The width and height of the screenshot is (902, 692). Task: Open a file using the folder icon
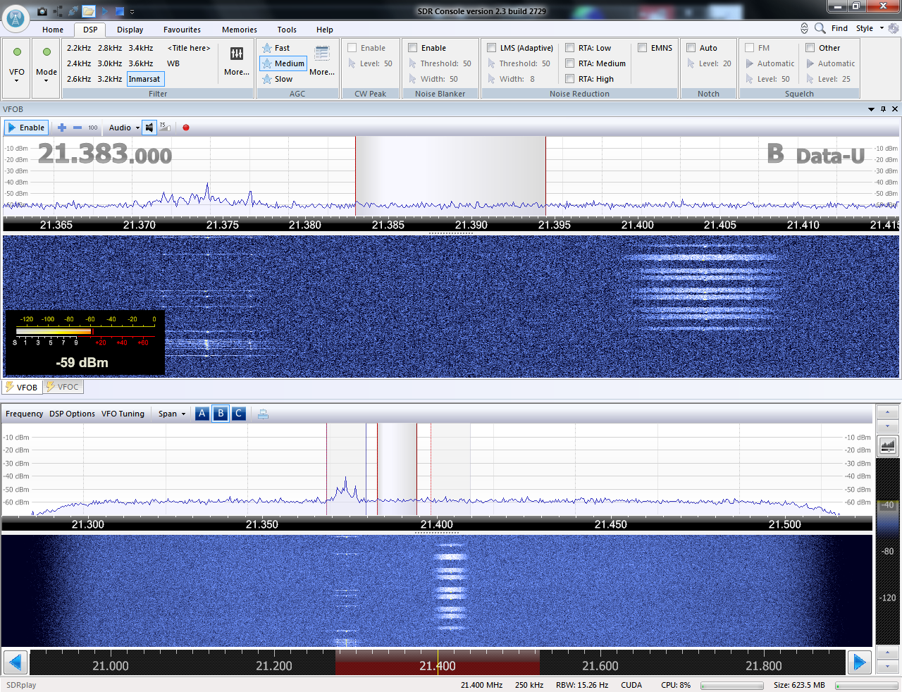tap(89, 11)
